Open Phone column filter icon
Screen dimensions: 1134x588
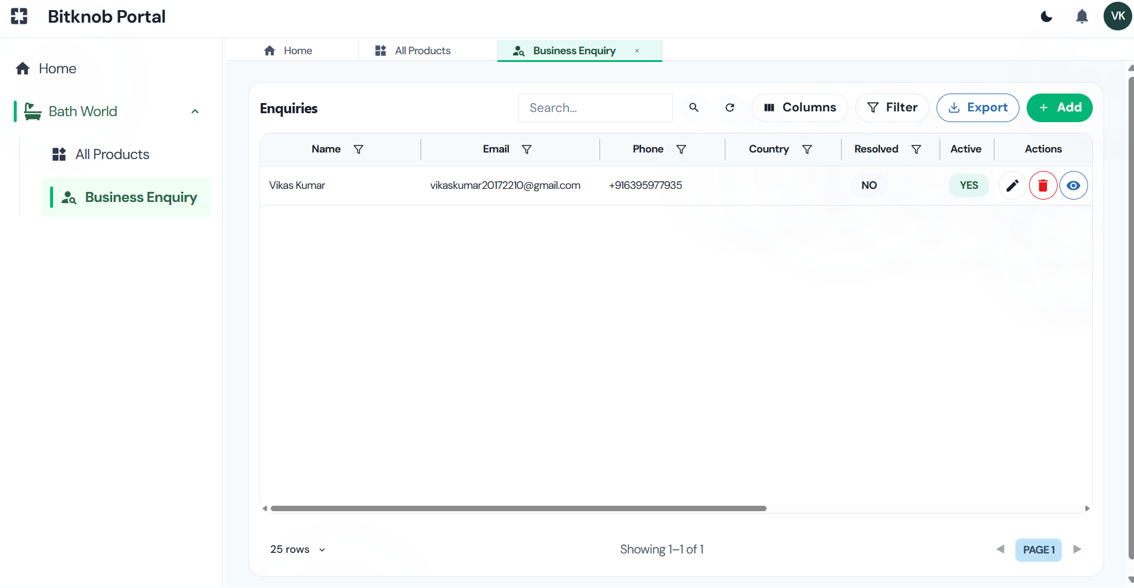point(681,150)
